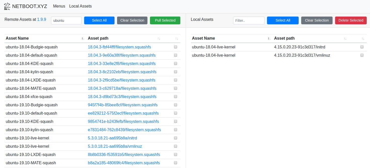Click sort arrows above remote checkbox column
The height and width of the screenshot is (168, 370).
[177, 39]
